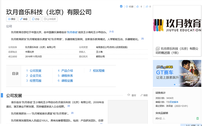Click the empty image placeholder in 公司发展 section
This screenshot has width=202, height=126.
(x=128, y=112)
